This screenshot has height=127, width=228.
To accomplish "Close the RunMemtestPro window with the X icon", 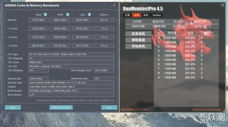I will click(x=223, y=5).
